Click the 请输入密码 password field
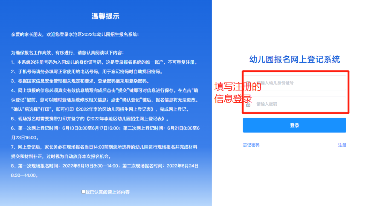 (295, 104)
